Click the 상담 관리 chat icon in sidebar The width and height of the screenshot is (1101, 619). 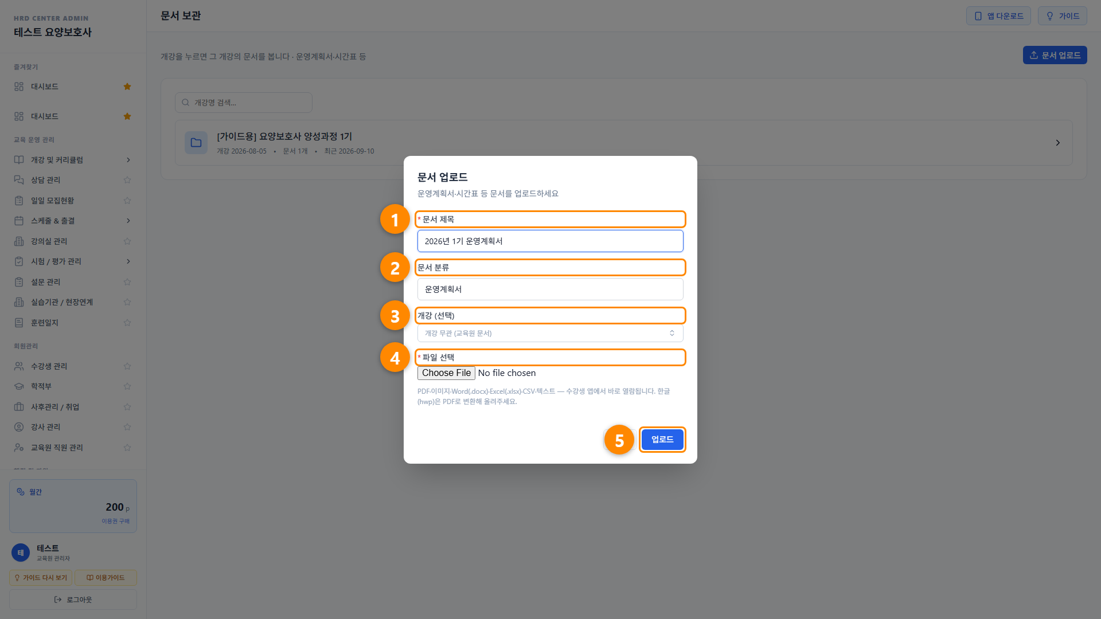click(x=19, y=180)
